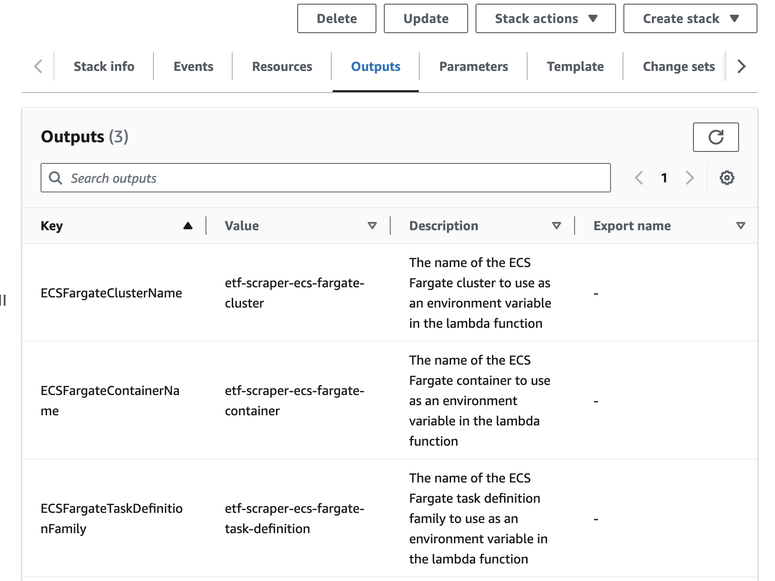The height and width of the screenshot is (581, 775).
Task: Go to previous outputs page
Action: (639, 178)
